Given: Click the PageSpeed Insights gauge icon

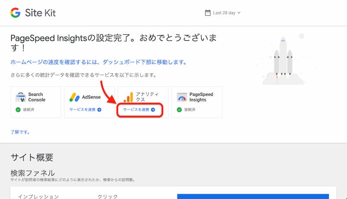Looking at the screenshot, I should click(x=182, y=97).
